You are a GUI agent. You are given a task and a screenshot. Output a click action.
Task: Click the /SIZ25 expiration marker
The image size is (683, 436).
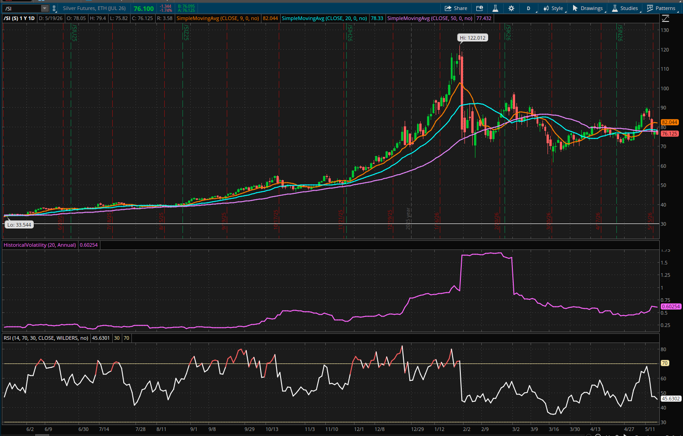pyautogui.click(x=186, y=33)
